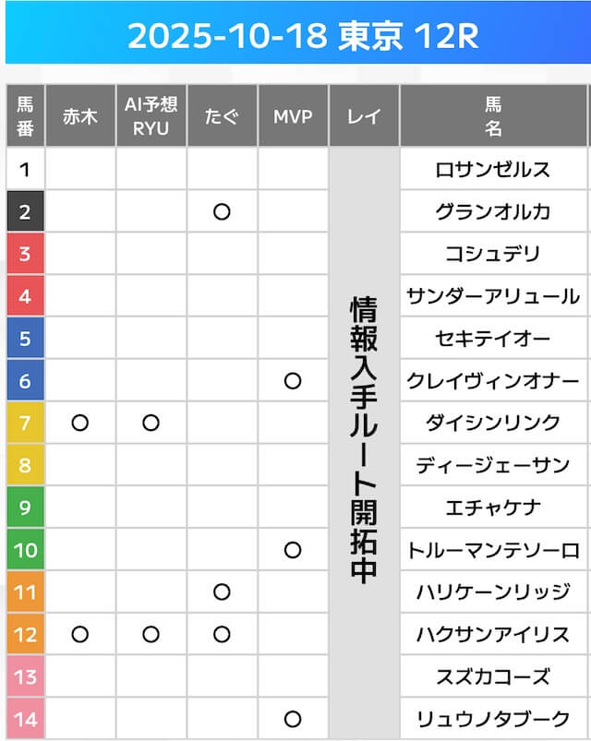Click AI予想RYU circle mark in row 7
The width and height of the screenshot is (591, 741).
151,423
